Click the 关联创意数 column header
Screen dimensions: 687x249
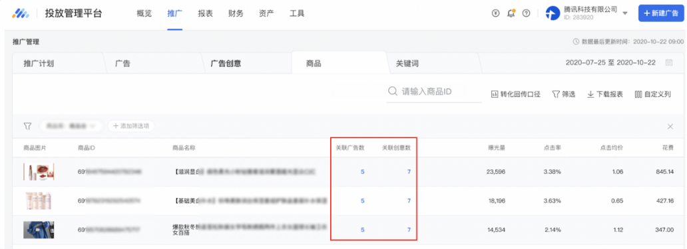tap(397, 147)
